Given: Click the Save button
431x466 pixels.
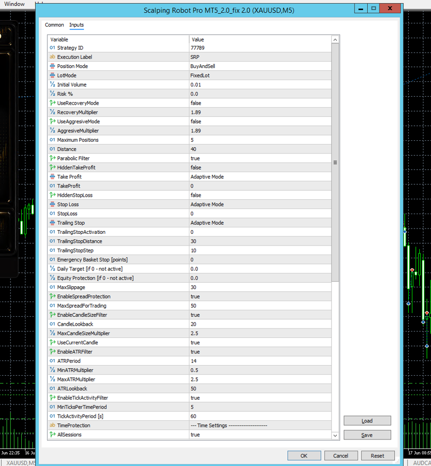Looking at the screenshot, I should [x=367, y=435].
